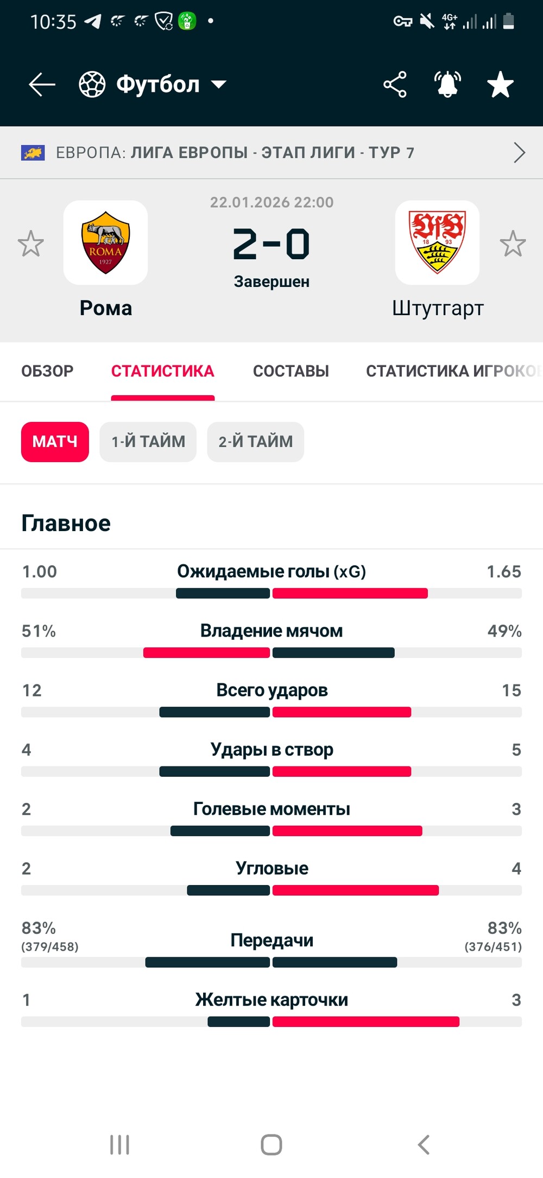543x1178 pixels.
Task: Tap the share icon
Action: [395, 85]
